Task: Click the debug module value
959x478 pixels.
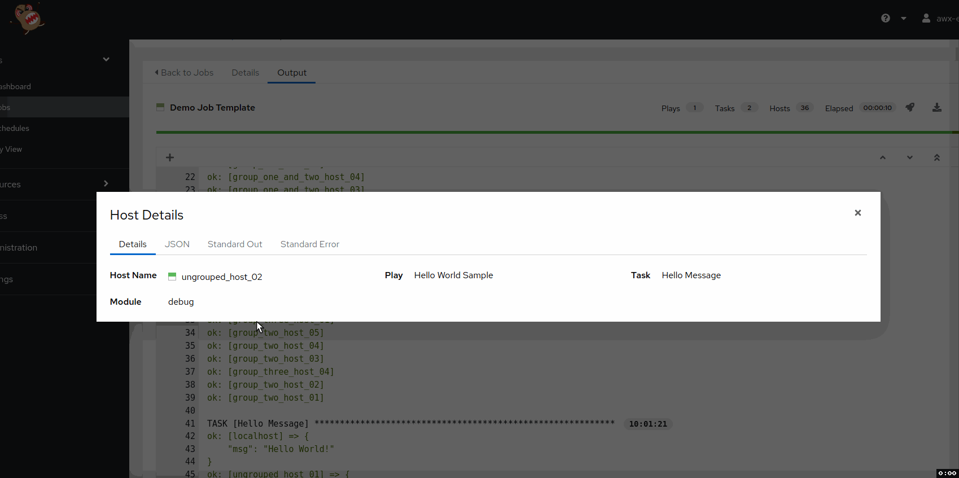Action: click(x=181, y=302)
